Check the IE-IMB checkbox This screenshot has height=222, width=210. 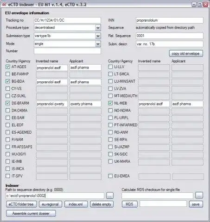pos(8,161)
